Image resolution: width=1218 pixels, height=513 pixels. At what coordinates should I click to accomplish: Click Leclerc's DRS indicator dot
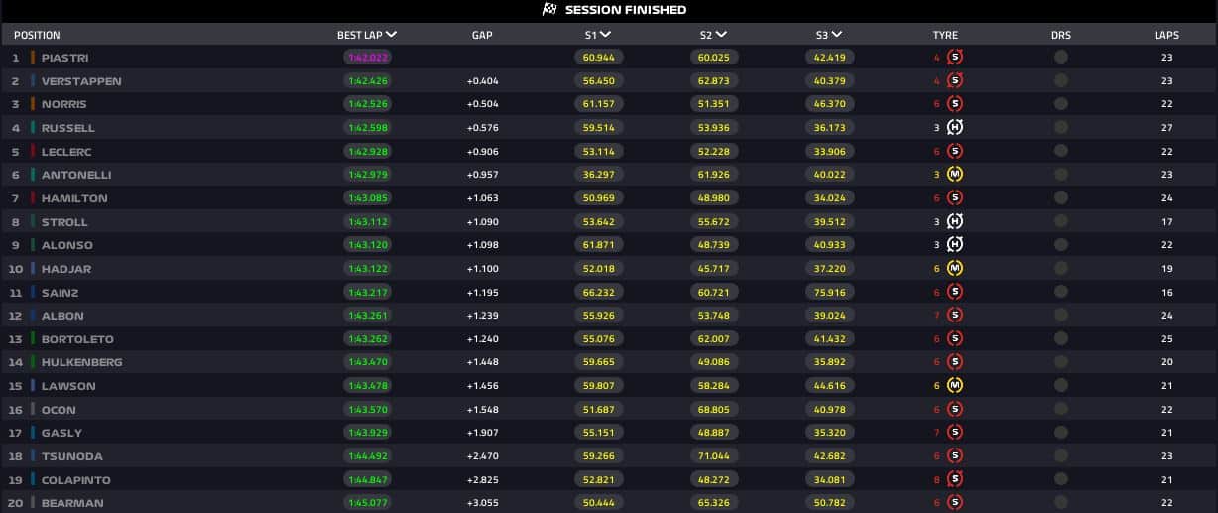click(x=1061, y=151)
